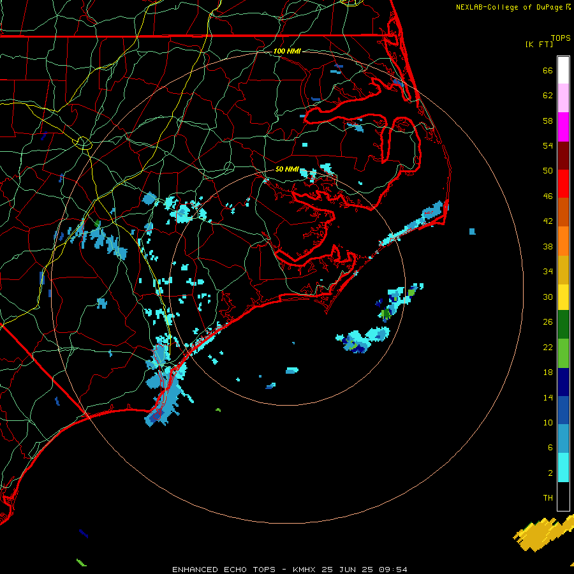Click the light green 26 kft legend swatch
Viewport: 574px width, 574px height.
click(563, 353)
